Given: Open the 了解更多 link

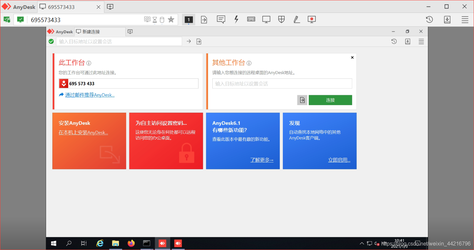Looking at the screenshot, I should (x=262, y=160).
